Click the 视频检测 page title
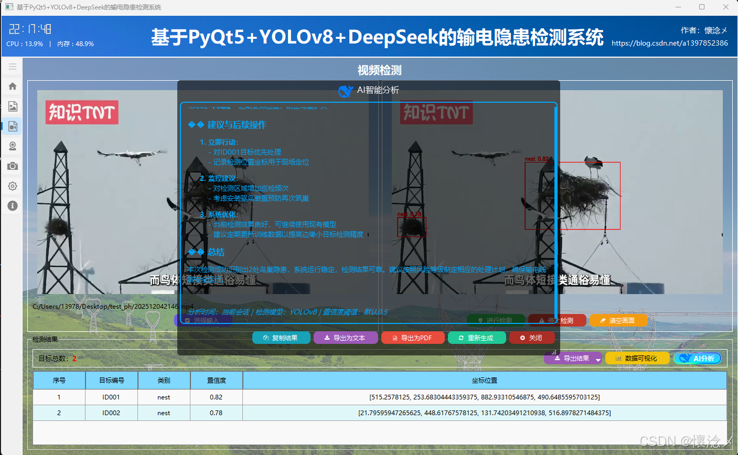The image size is (738, 455). (x=379, y=70)
